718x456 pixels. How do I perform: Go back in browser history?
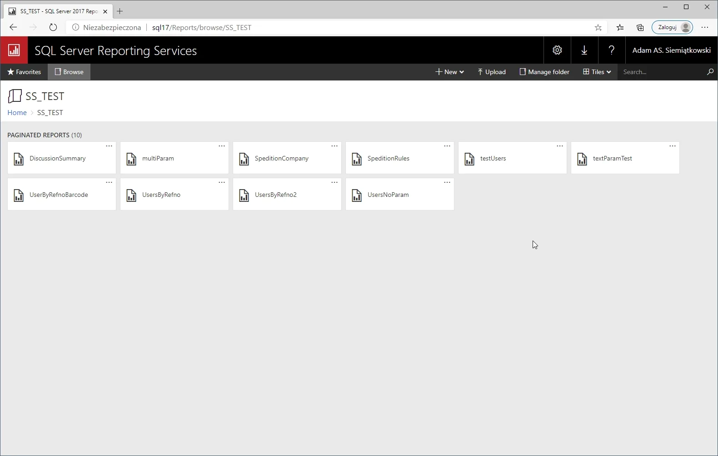pyautogui.click(x=13, y=27)
